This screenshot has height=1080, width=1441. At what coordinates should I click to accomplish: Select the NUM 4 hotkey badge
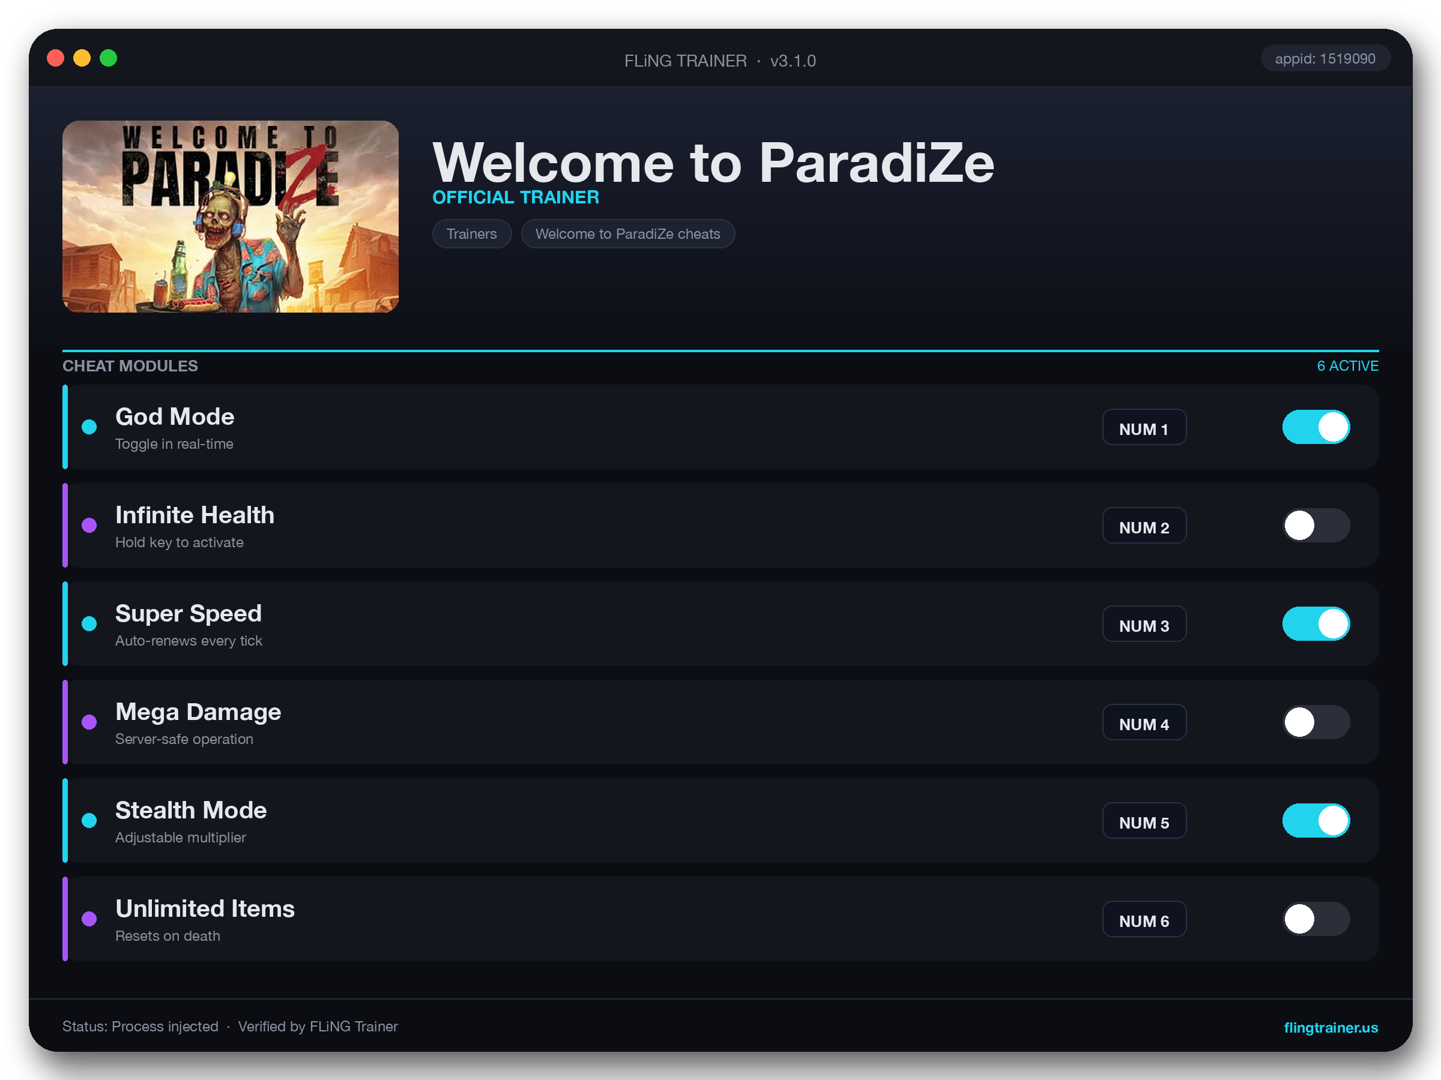pyautogui.click(x=1144, y=722)
